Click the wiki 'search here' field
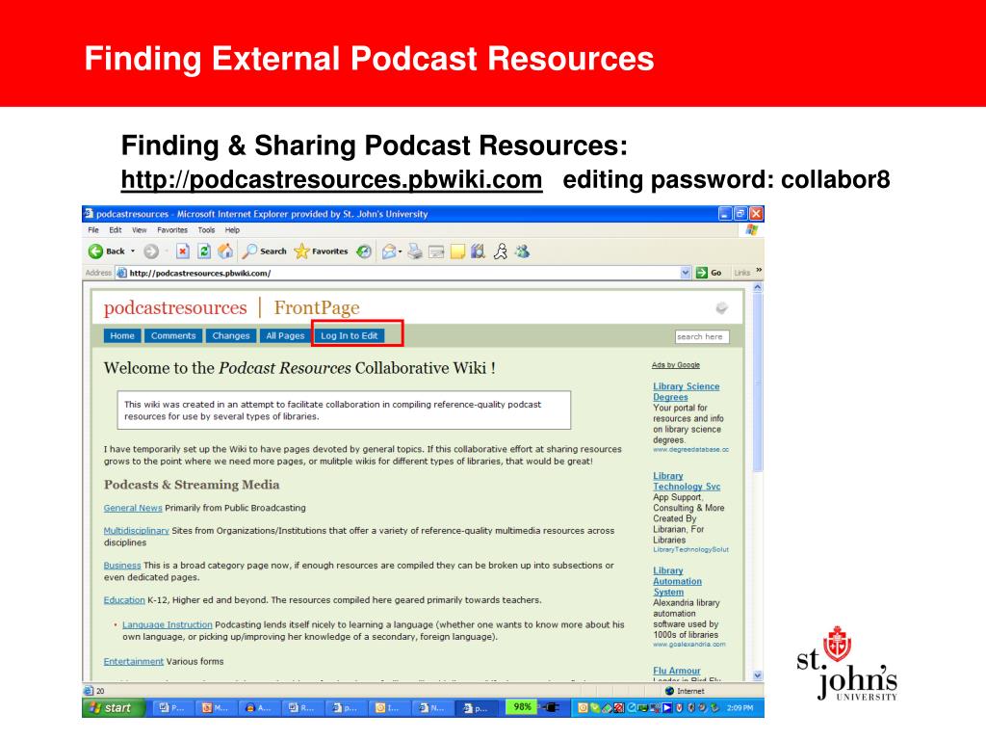Viewport: 986px width, 740px height. 702,336
